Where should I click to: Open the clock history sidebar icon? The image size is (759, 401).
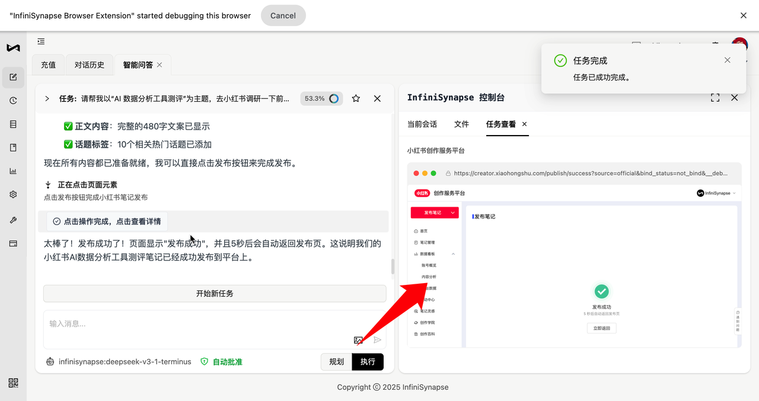tap(13, 101)
